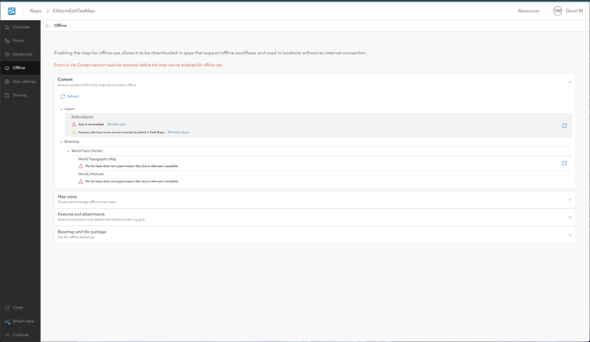Toggle the Offline switch on
Viewport: 590px width, 342px height.
coord(48,26)
